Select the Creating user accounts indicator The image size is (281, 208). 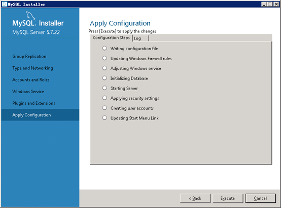[104, 108]
